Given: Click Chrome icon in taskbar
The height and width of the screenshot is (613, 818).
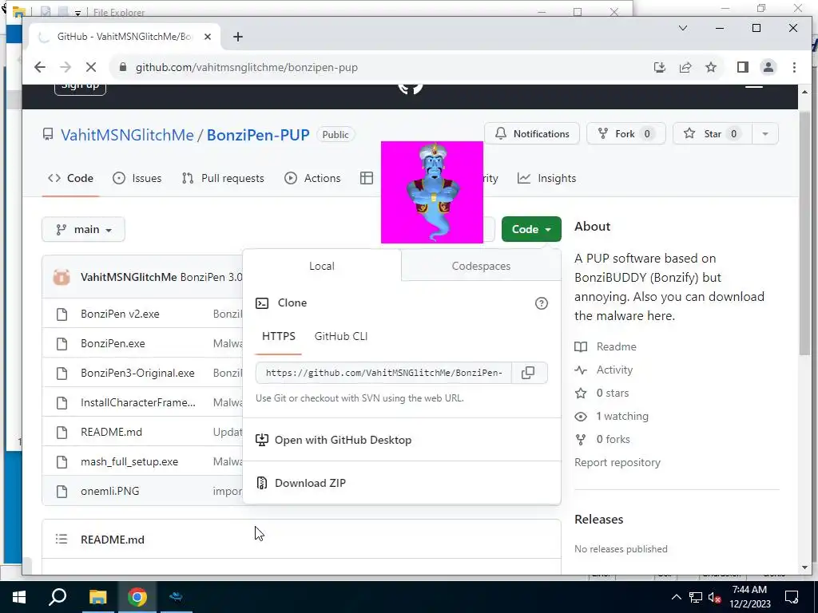Looking at the screenshot, I should point(137,597).
